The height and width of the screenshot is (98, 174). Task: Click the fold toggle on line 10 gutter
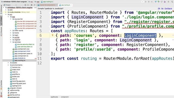(x=49, y=54)
